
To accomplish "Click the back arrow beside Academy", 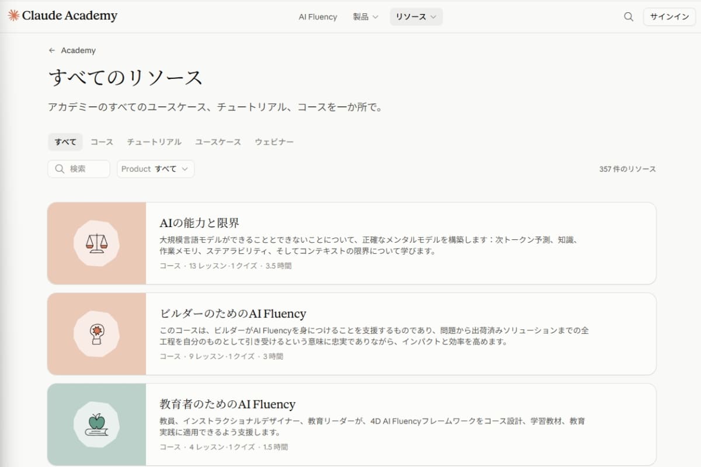I will click(x=52, y=51).
